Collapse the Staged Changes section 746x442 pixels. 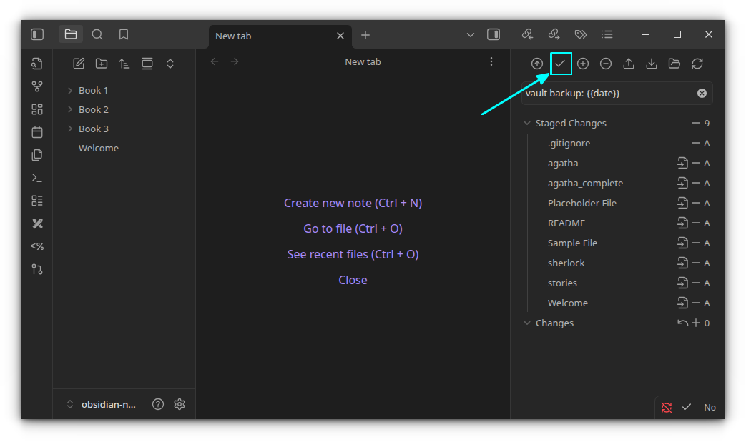point(527,123)
